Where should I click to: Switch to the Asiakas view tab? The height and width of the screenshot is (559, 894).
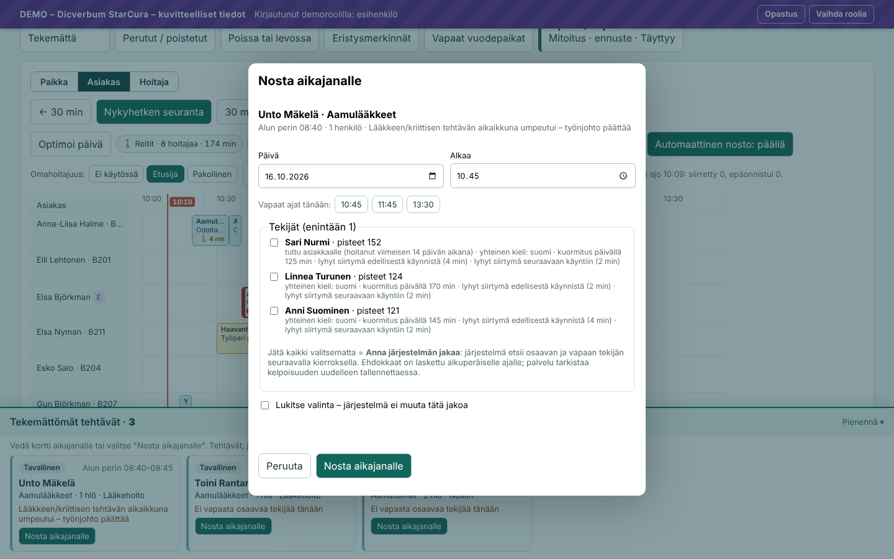[104, 82]
